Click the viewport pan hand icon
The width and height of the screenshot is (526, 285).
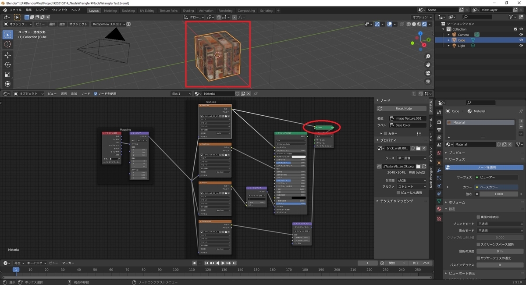tap(428, 64)
